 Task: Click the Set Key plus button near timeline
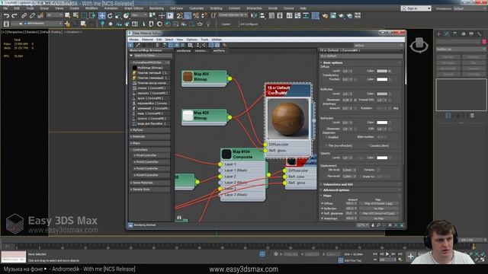click(410, 256)
